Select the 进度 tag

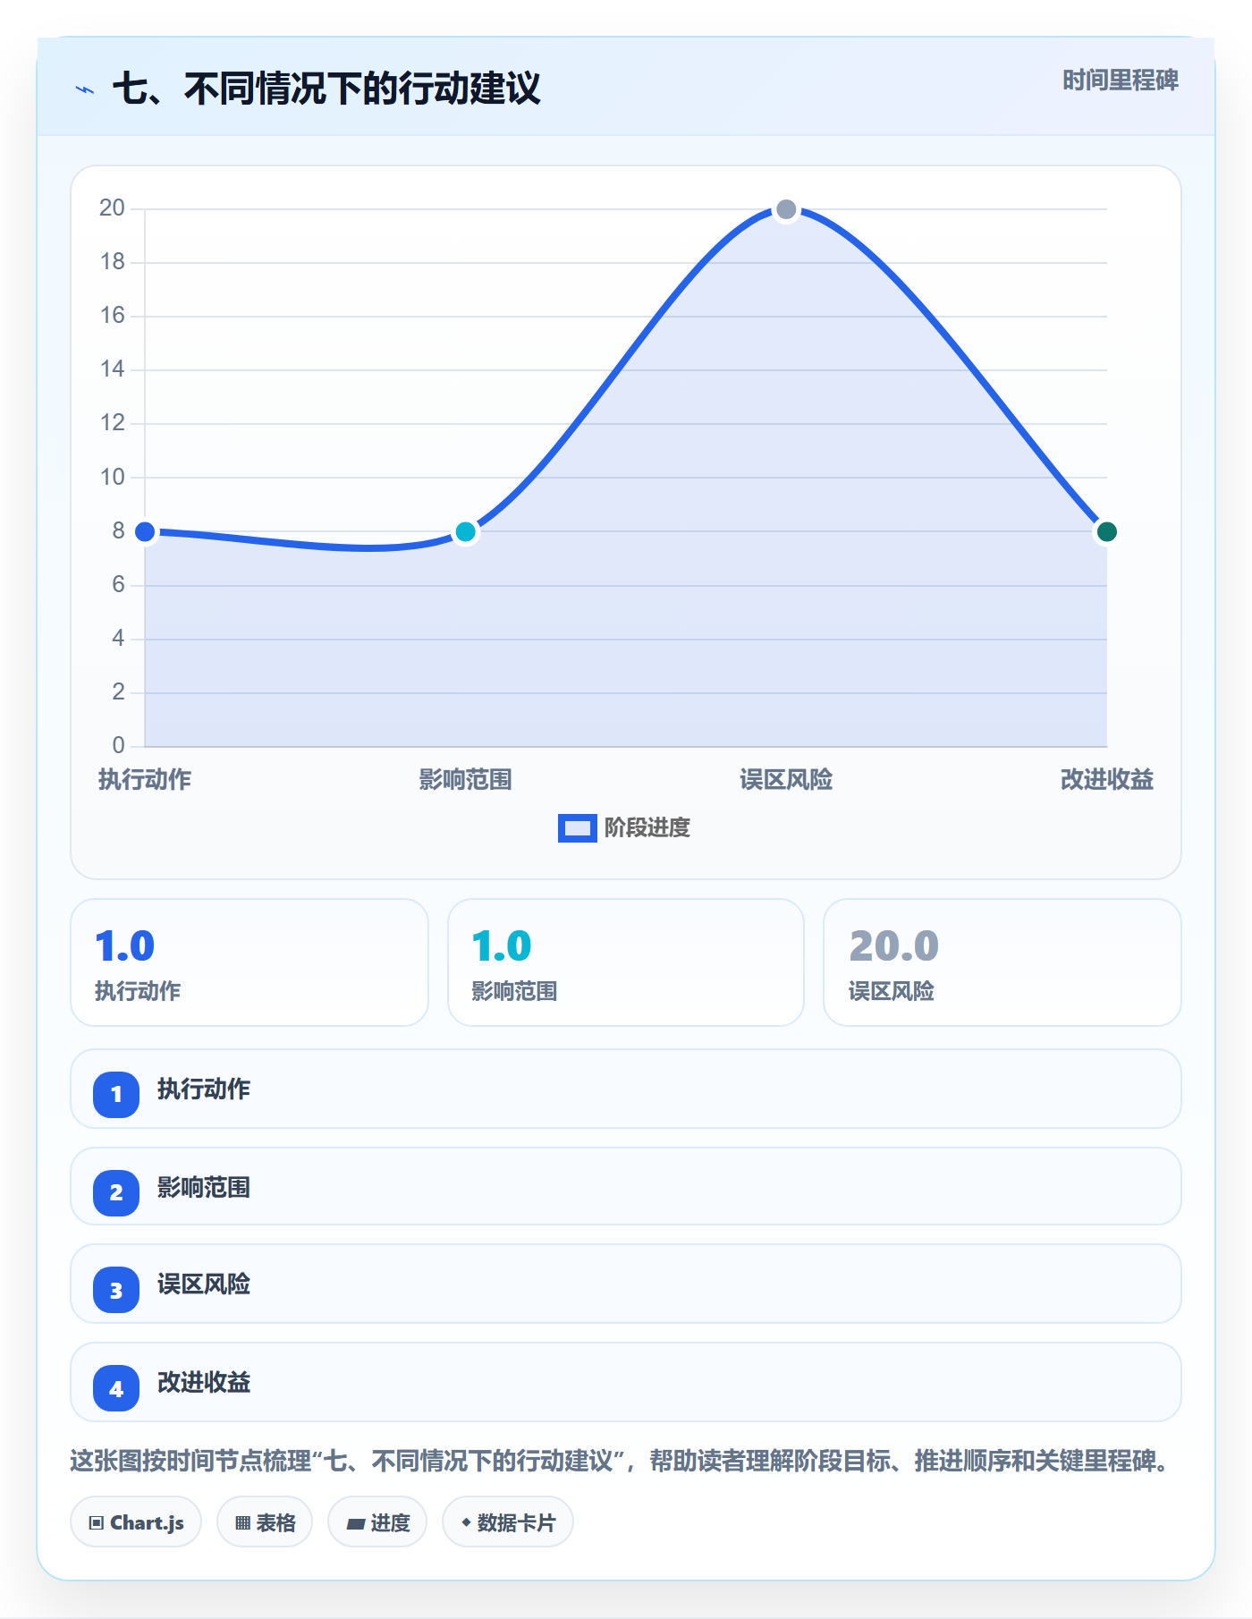[377, 1522]
